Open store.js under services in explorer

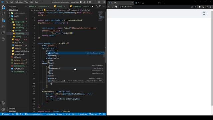pyautogui.click(x=19, y=36)
